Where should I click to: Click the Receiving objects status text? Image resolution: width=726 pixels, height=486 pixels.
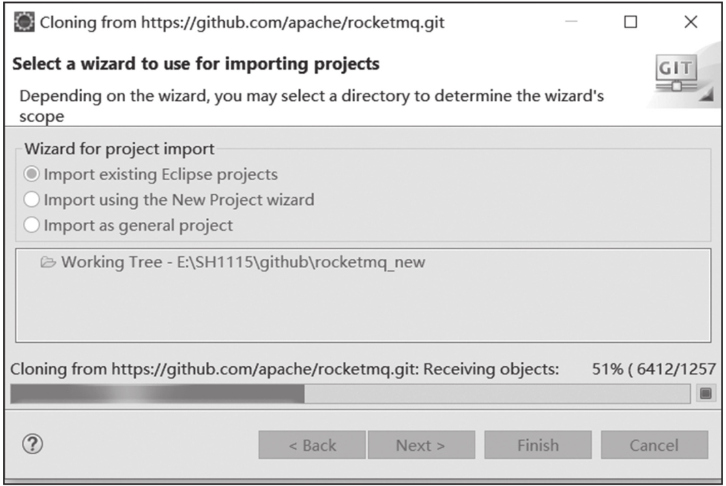[x=491, y=369]
